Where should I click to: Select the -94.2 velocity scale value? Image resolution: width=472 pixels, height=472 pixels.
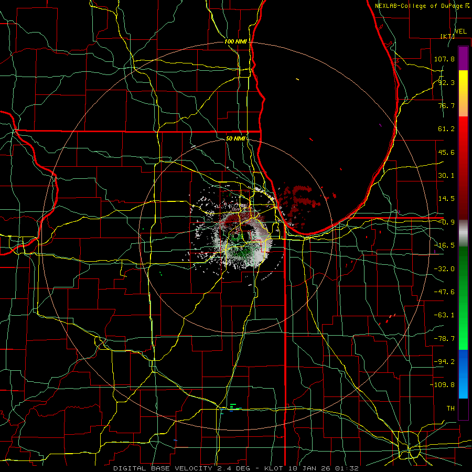444,362
